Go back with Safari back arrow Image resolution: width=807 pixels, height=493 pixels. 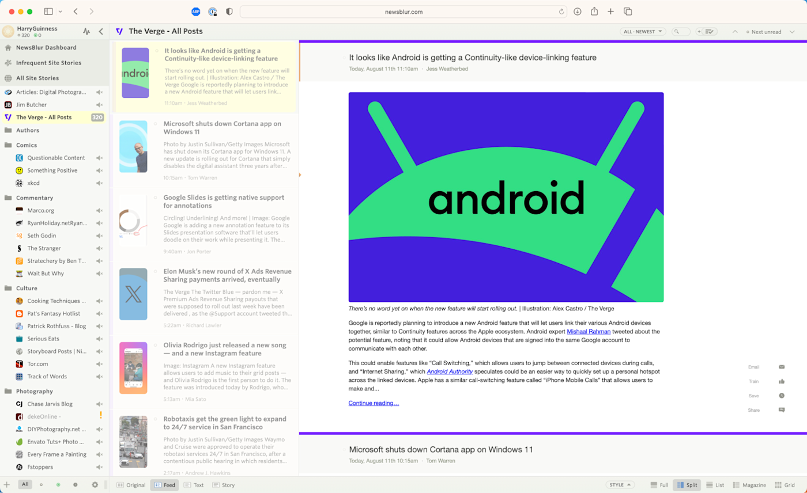[x=76, y=12]
